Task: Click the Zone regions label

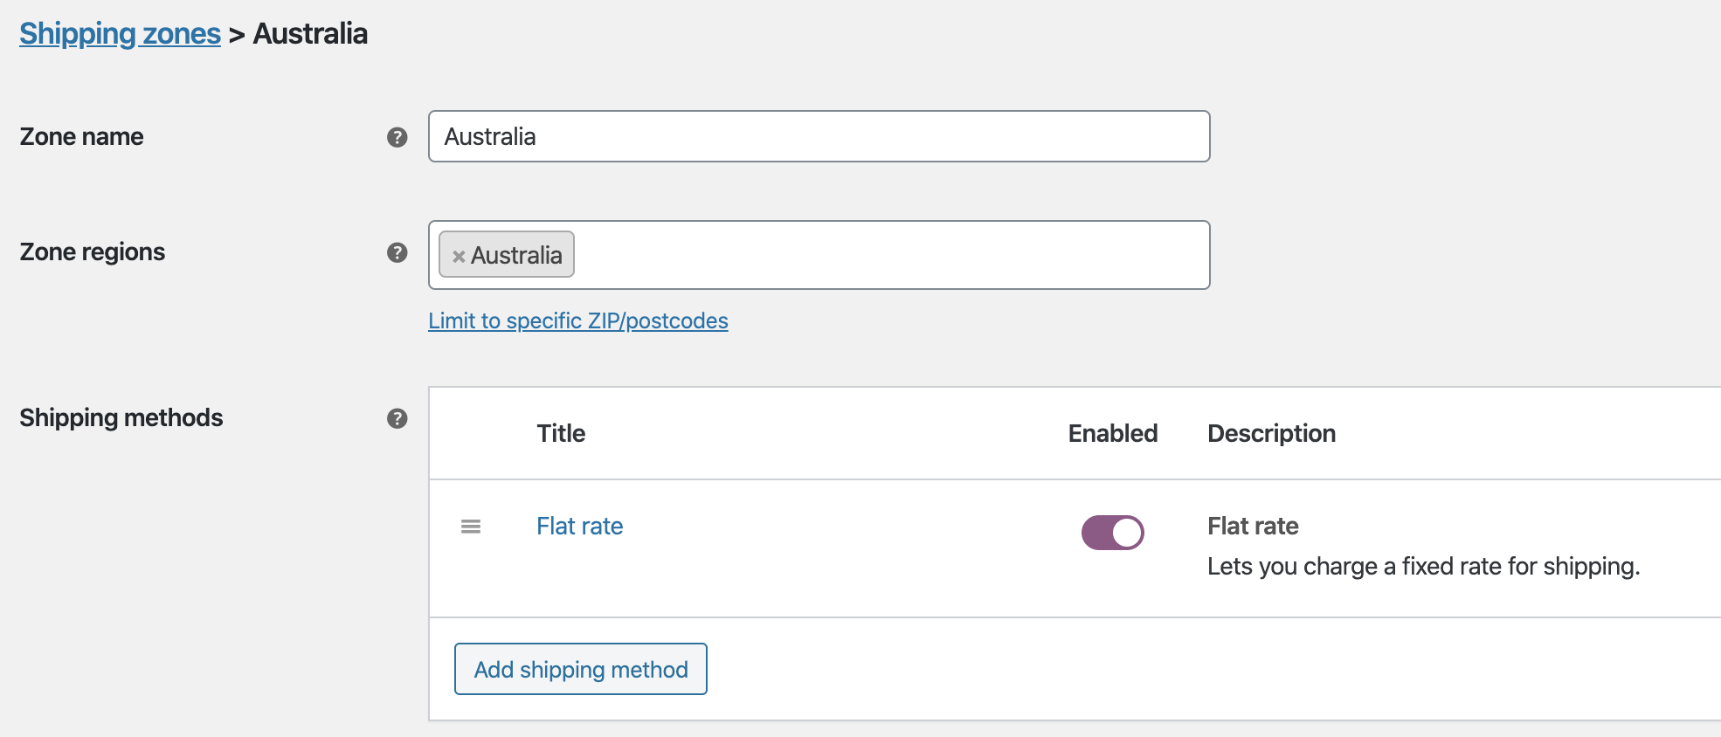Action: coord(93,252)
